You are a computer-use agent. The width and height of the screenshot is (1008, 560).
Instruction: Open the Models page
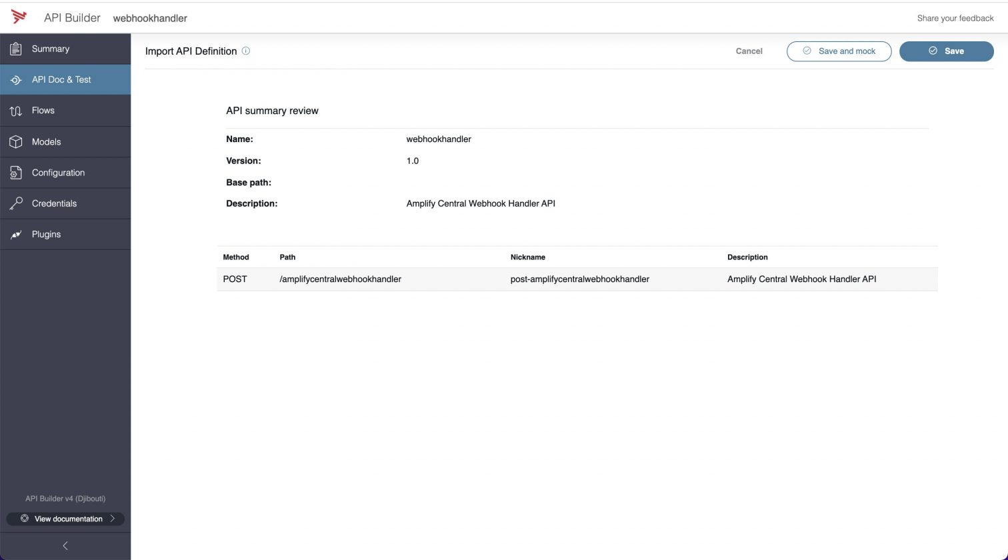46,141
